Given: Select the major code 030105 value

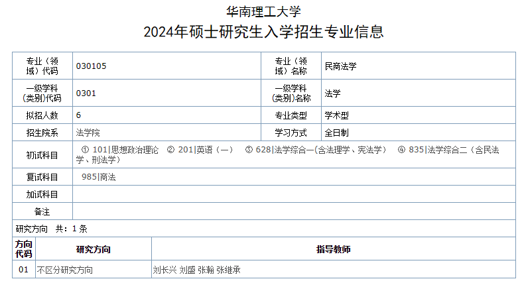Looking at the screenshot, I should coord(92,66).
